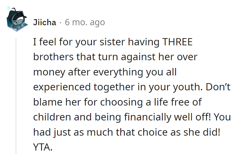Click the line starting 'I feel for your sister'
242x154 pixels.
click(113, 42)
